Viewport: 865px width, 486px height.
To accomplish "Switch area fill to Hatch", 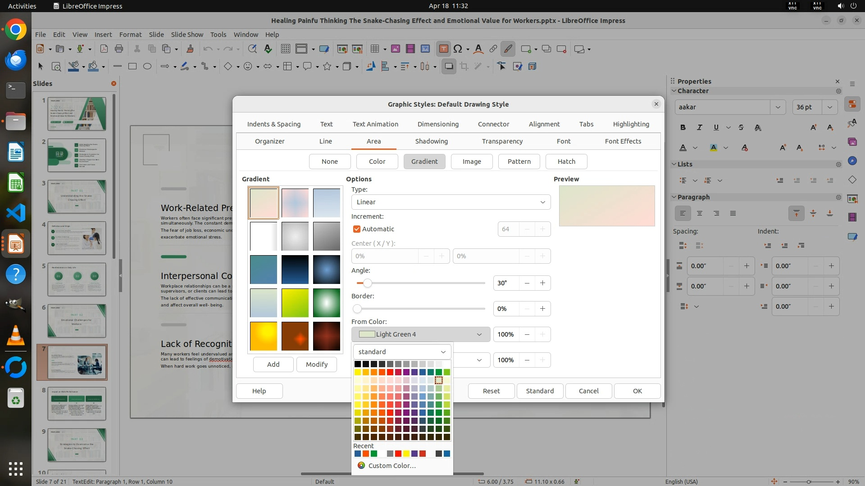I will [x=566, y=162].
